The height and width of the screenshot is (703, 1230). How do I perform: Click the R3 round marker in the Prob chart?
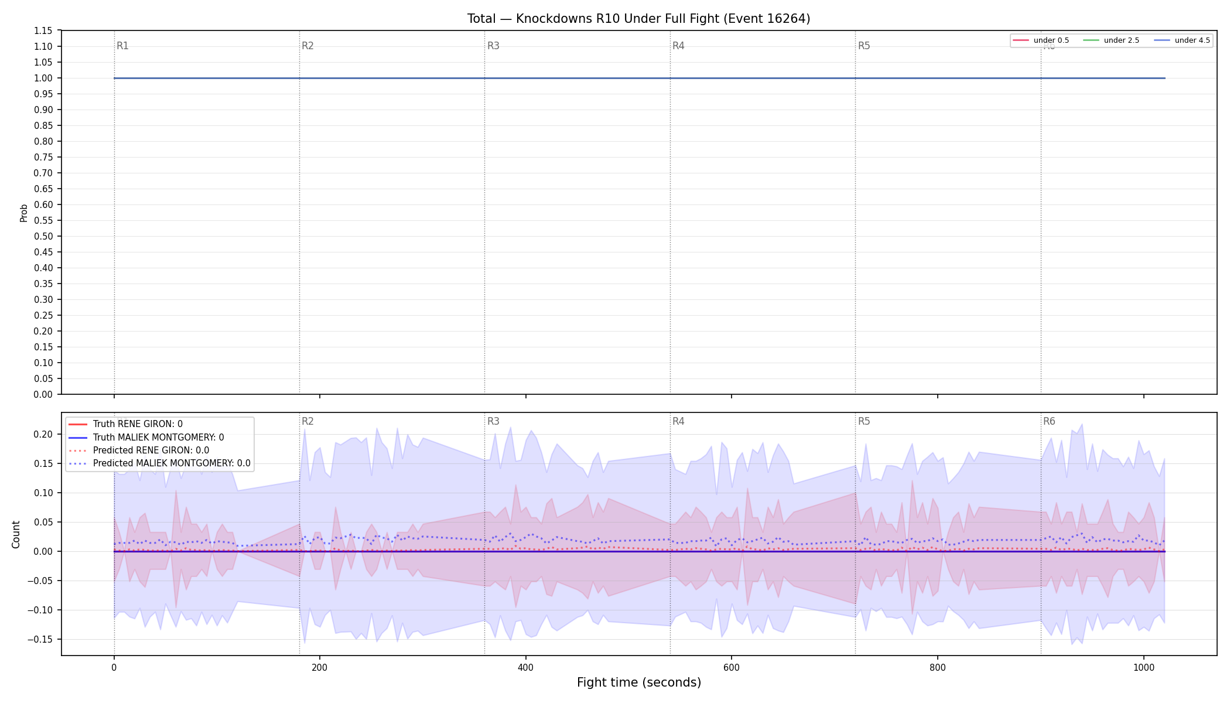coord(493,46)
